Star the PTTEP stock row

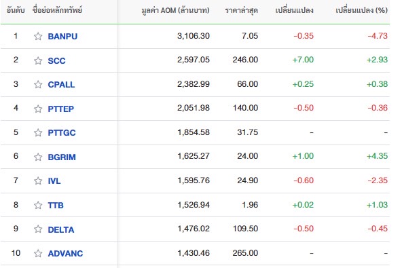[38, 109]
